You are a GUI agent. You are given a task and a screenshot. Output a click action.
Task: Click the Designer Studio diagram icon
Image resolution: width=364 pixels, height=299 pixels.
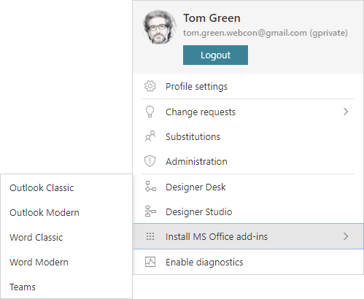[150, 211]
